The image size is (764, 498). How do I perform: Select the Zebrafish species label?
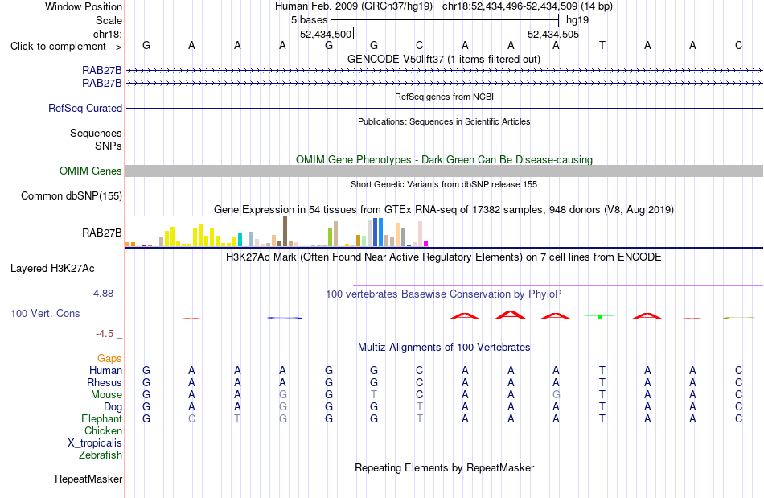point(101,455)
